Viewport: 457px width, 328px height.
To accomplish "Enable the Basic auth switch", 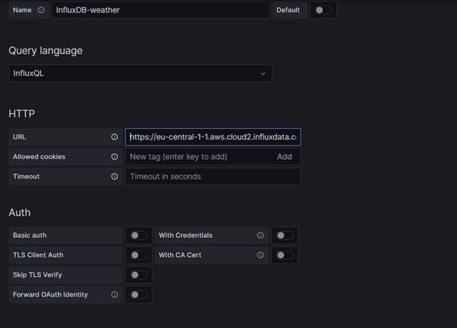I will point(139,236).
